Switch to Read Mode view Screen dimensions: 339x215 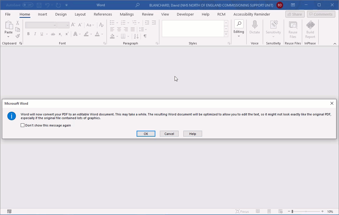pos(258,211)
